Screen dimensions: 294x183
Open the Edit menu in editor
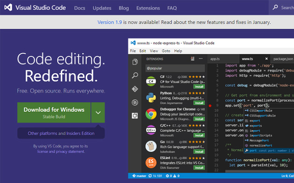pos(142,51)
